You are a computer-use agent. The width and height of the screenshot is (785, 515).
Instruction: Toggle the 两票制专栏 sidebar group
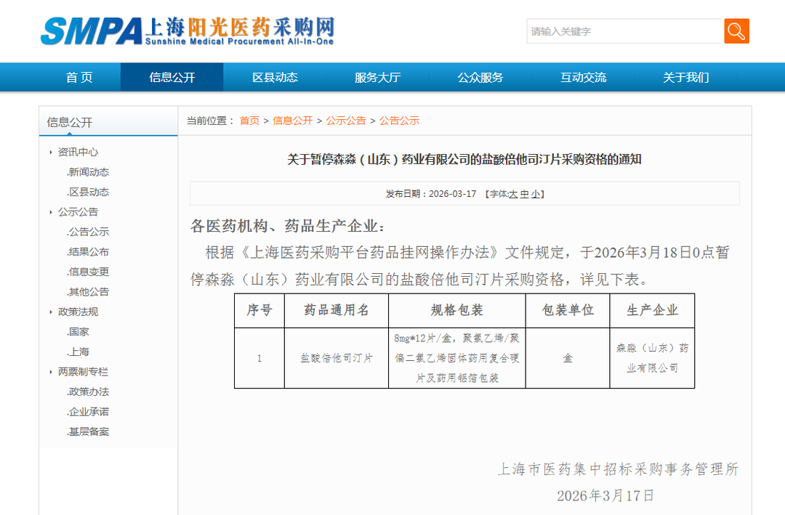click(51, 372)
